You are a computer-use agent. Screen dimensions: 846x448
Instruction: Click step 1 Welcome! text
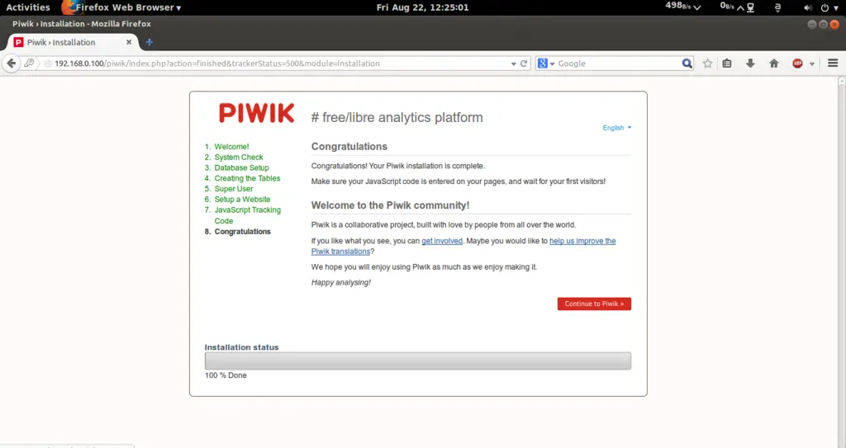point(231,147)
